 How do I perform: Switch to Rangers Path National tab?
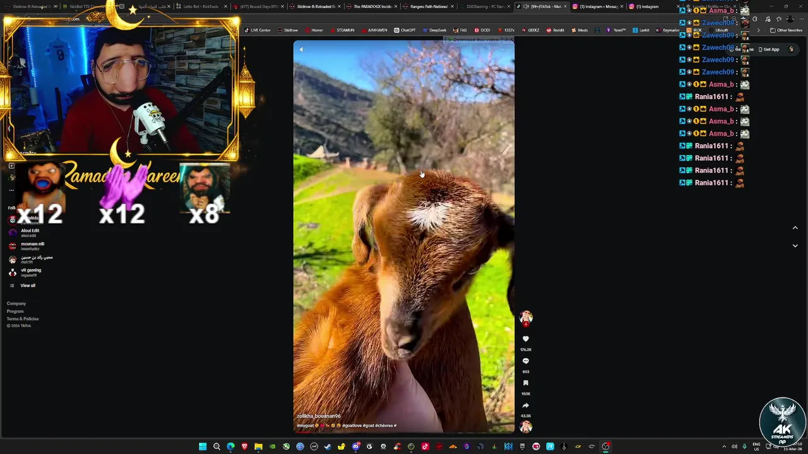(428, 6)
